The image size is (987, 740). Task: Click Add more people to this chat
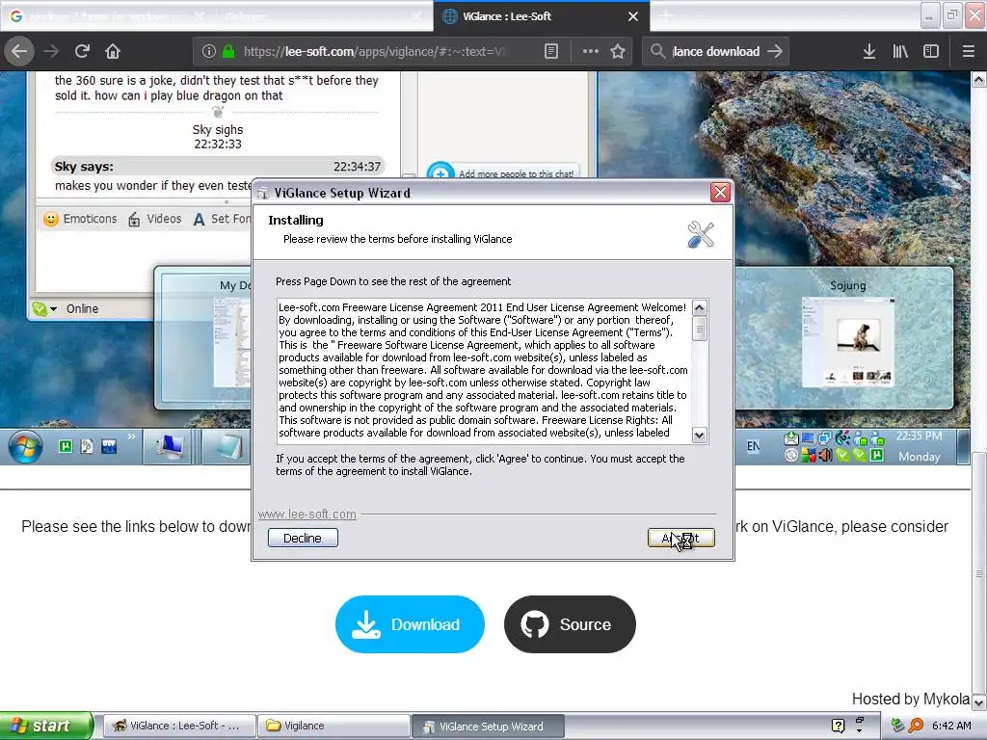[503, 173]
